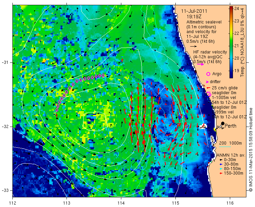Click the drifter legend label
The image size is (255, 207).
[x=215, y=82]
